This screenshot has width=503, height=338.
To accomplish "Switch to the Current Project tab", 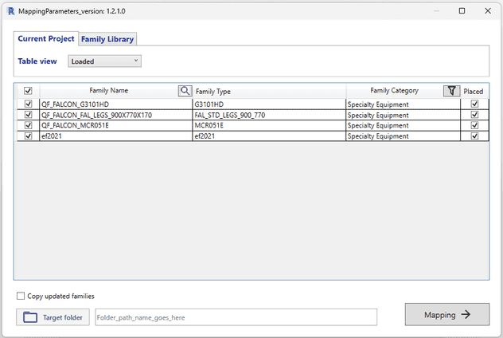I will coord(46,38).
